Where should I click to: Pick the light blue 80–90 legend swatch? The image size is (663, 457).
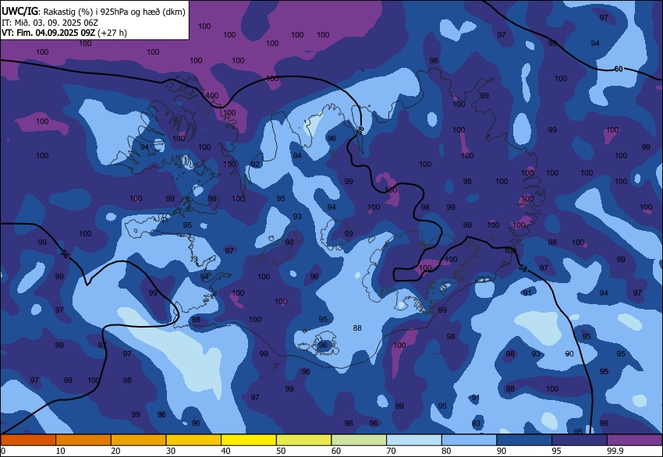tap(469, 440)
